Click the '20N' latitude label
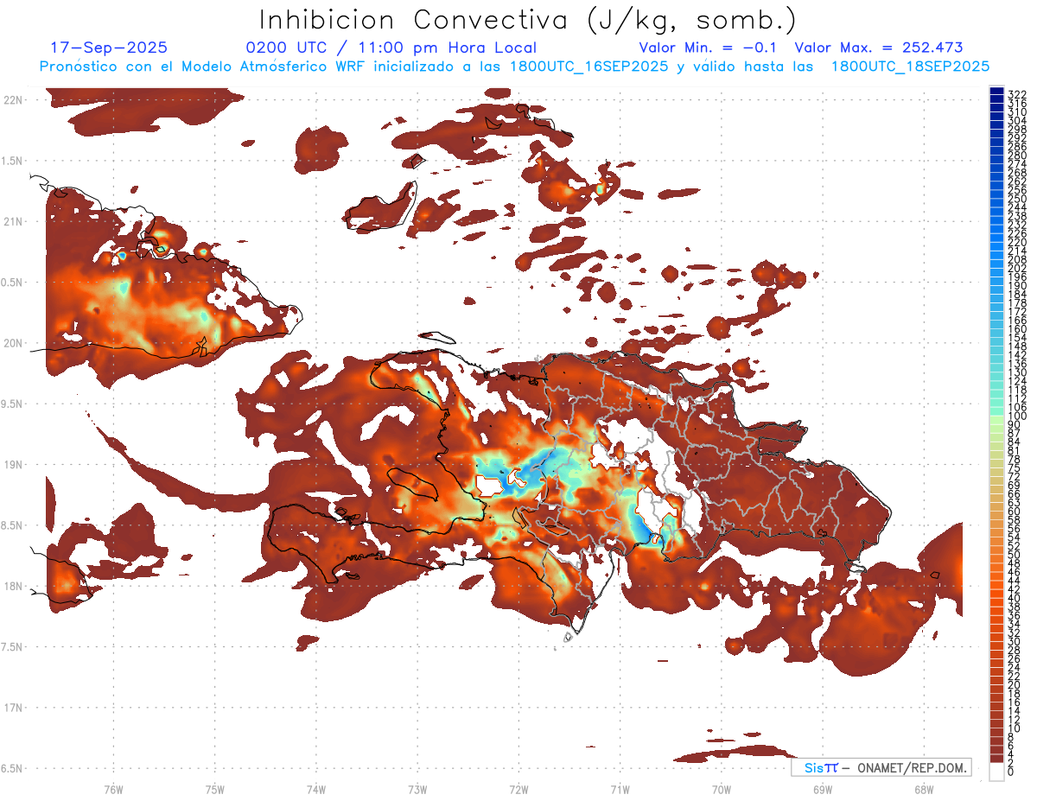The image size is (1037, 801). 12,343
